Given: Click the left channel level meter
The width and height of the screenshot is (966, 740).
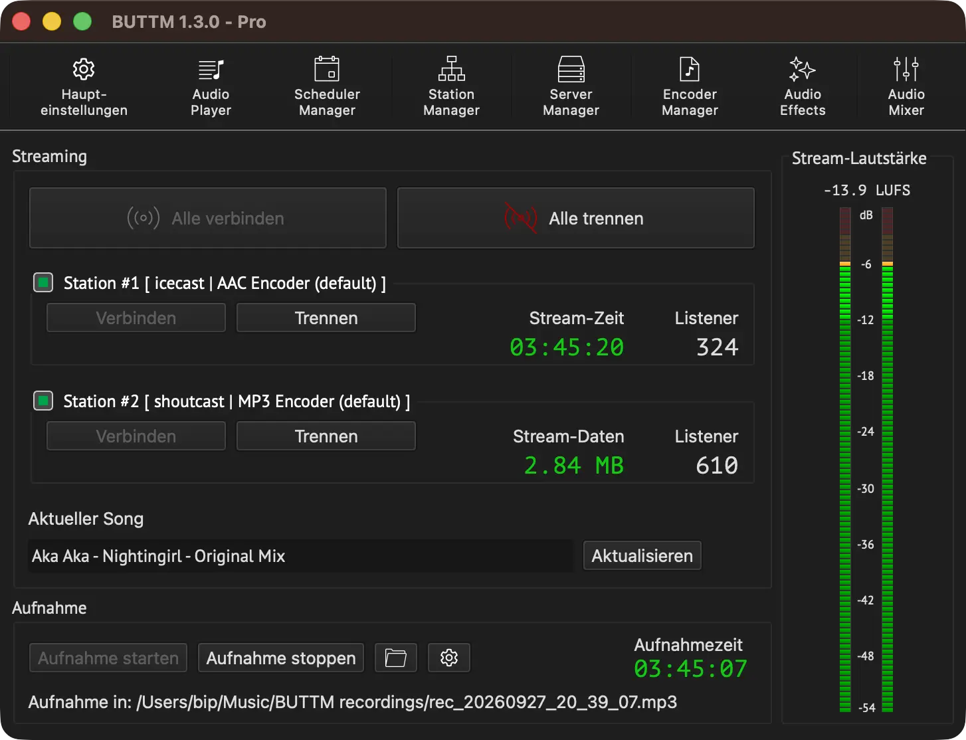Looking at the screenshot, I should click(845, 460).
